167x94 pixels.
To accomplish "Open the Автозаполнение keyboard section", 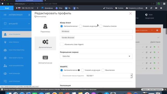I will click(x=45, y=57).
